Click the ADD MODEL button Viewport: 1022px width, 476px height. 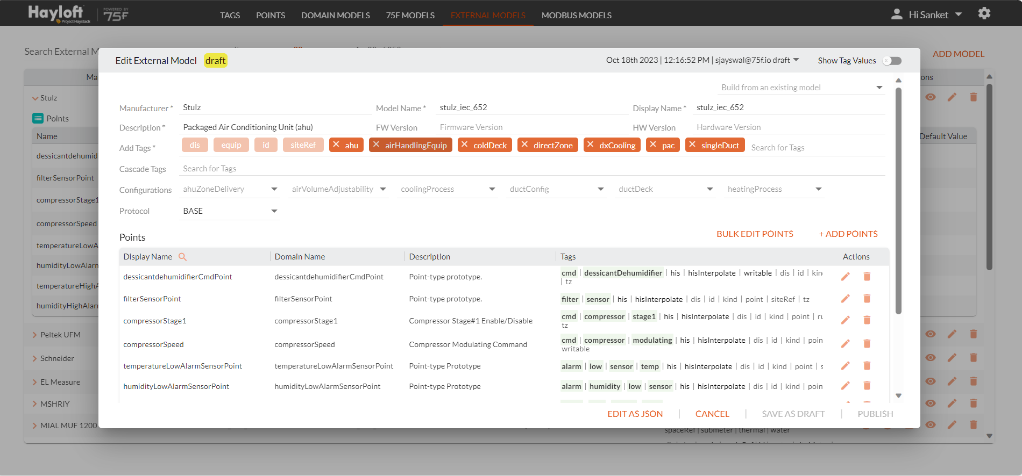point(959,54)
